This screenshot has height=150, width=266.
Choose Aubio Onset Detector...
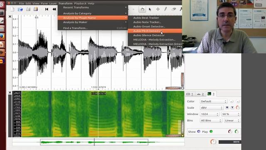pos(155,27)
